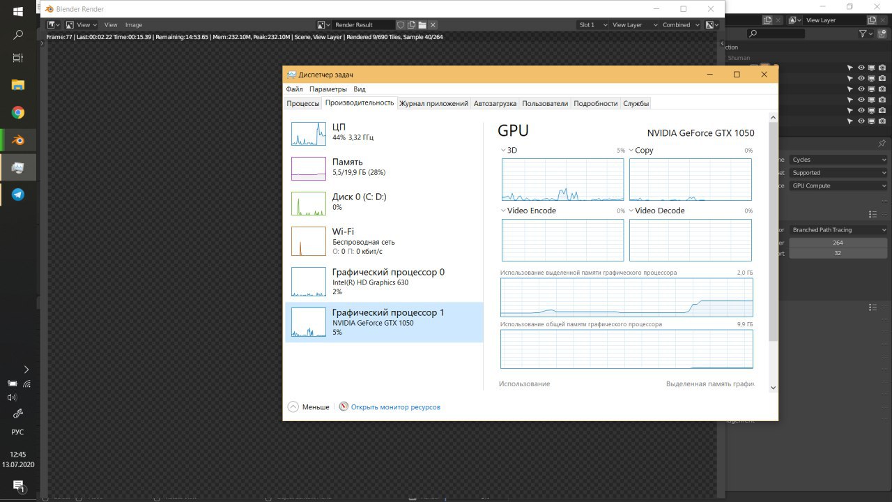The width and height of the screenshot is (892, 502).
Task: Click the new collection icon in outliner
Action: pyautogui.click(x=882, y=33)
